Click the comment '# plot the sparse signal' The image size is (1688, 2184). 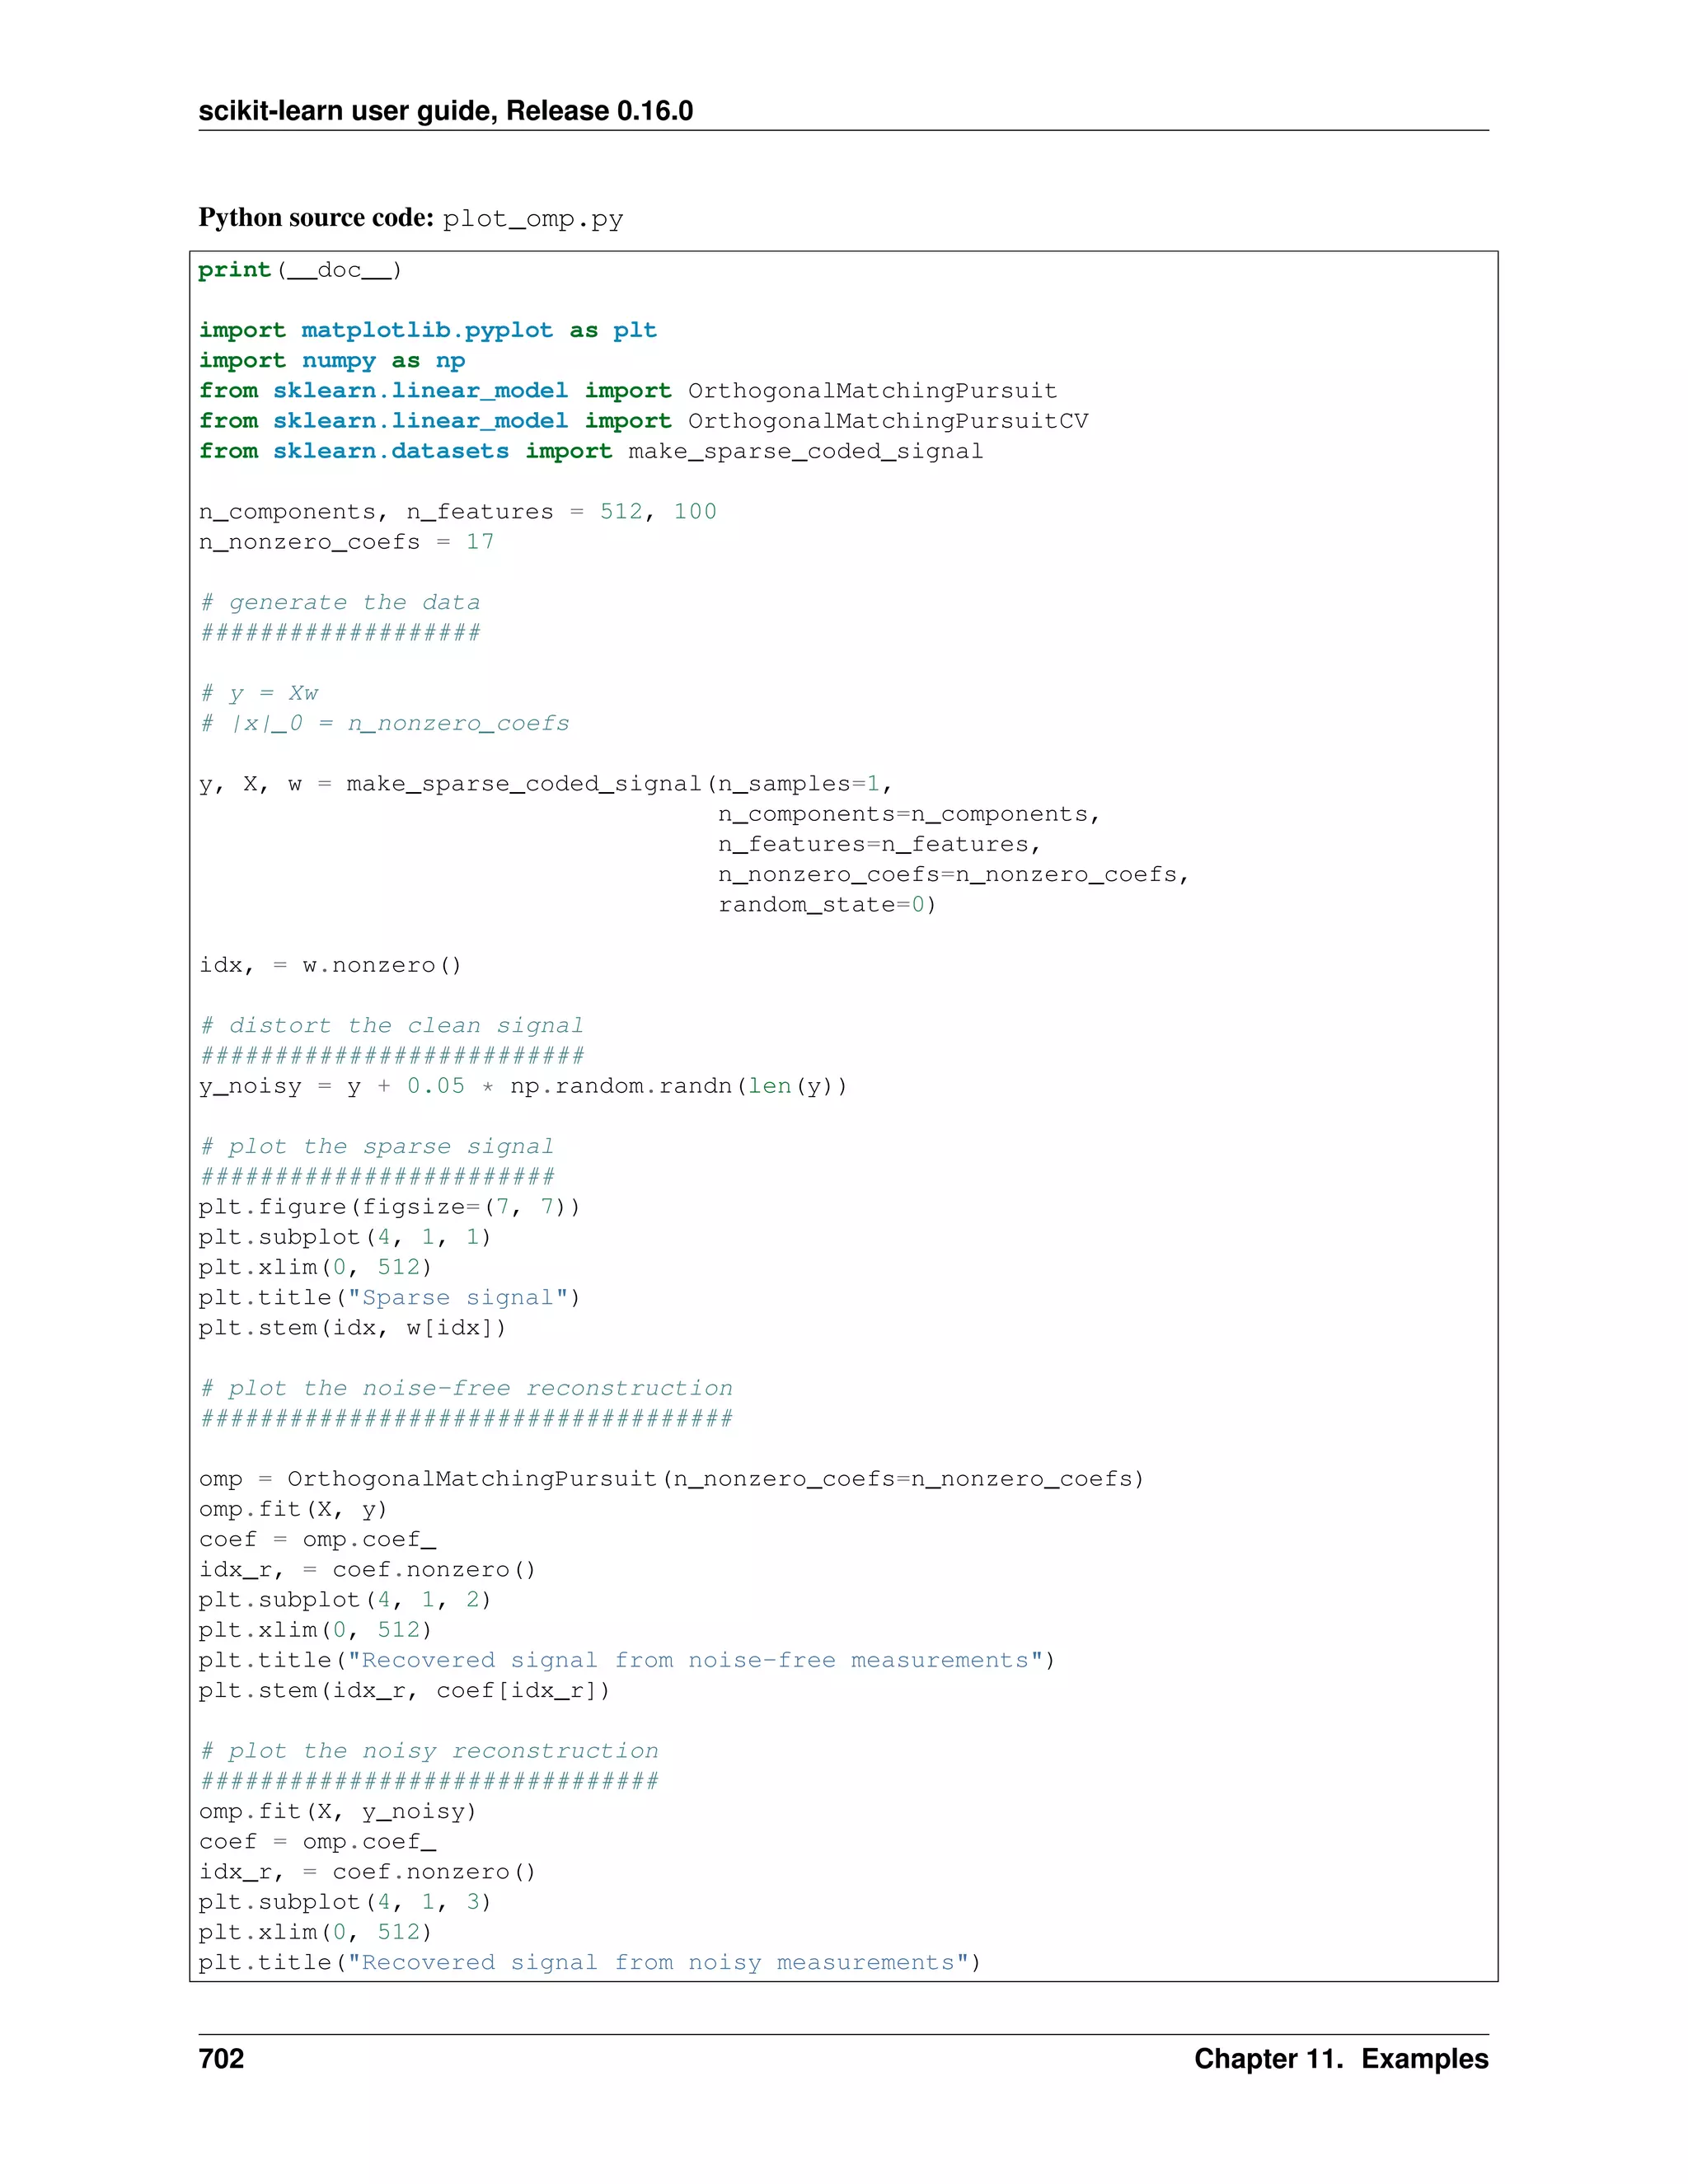point(376,1147)
